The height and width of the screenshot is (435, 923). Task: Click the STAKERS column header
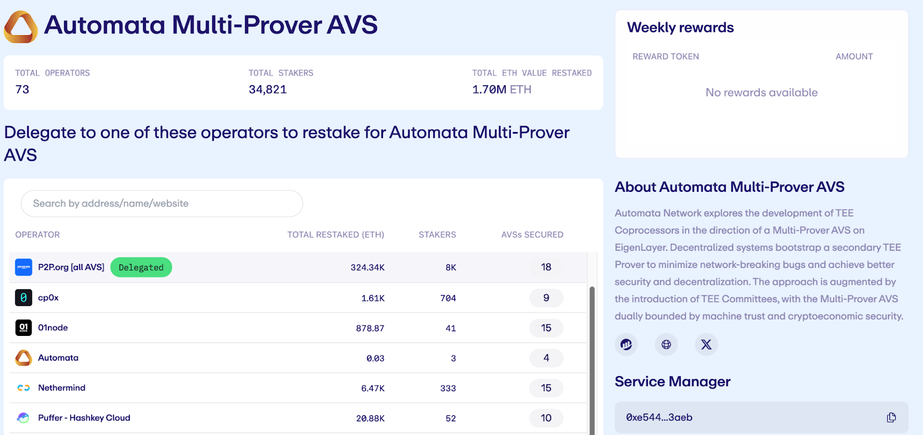[x=437, y=234]
